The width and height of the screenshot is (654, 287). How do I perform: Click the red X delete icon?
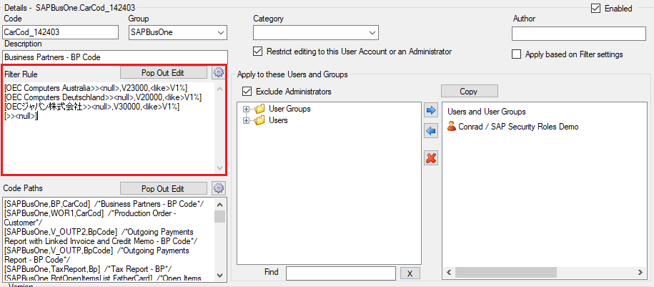pyautogui.click(x=431, y=158)
